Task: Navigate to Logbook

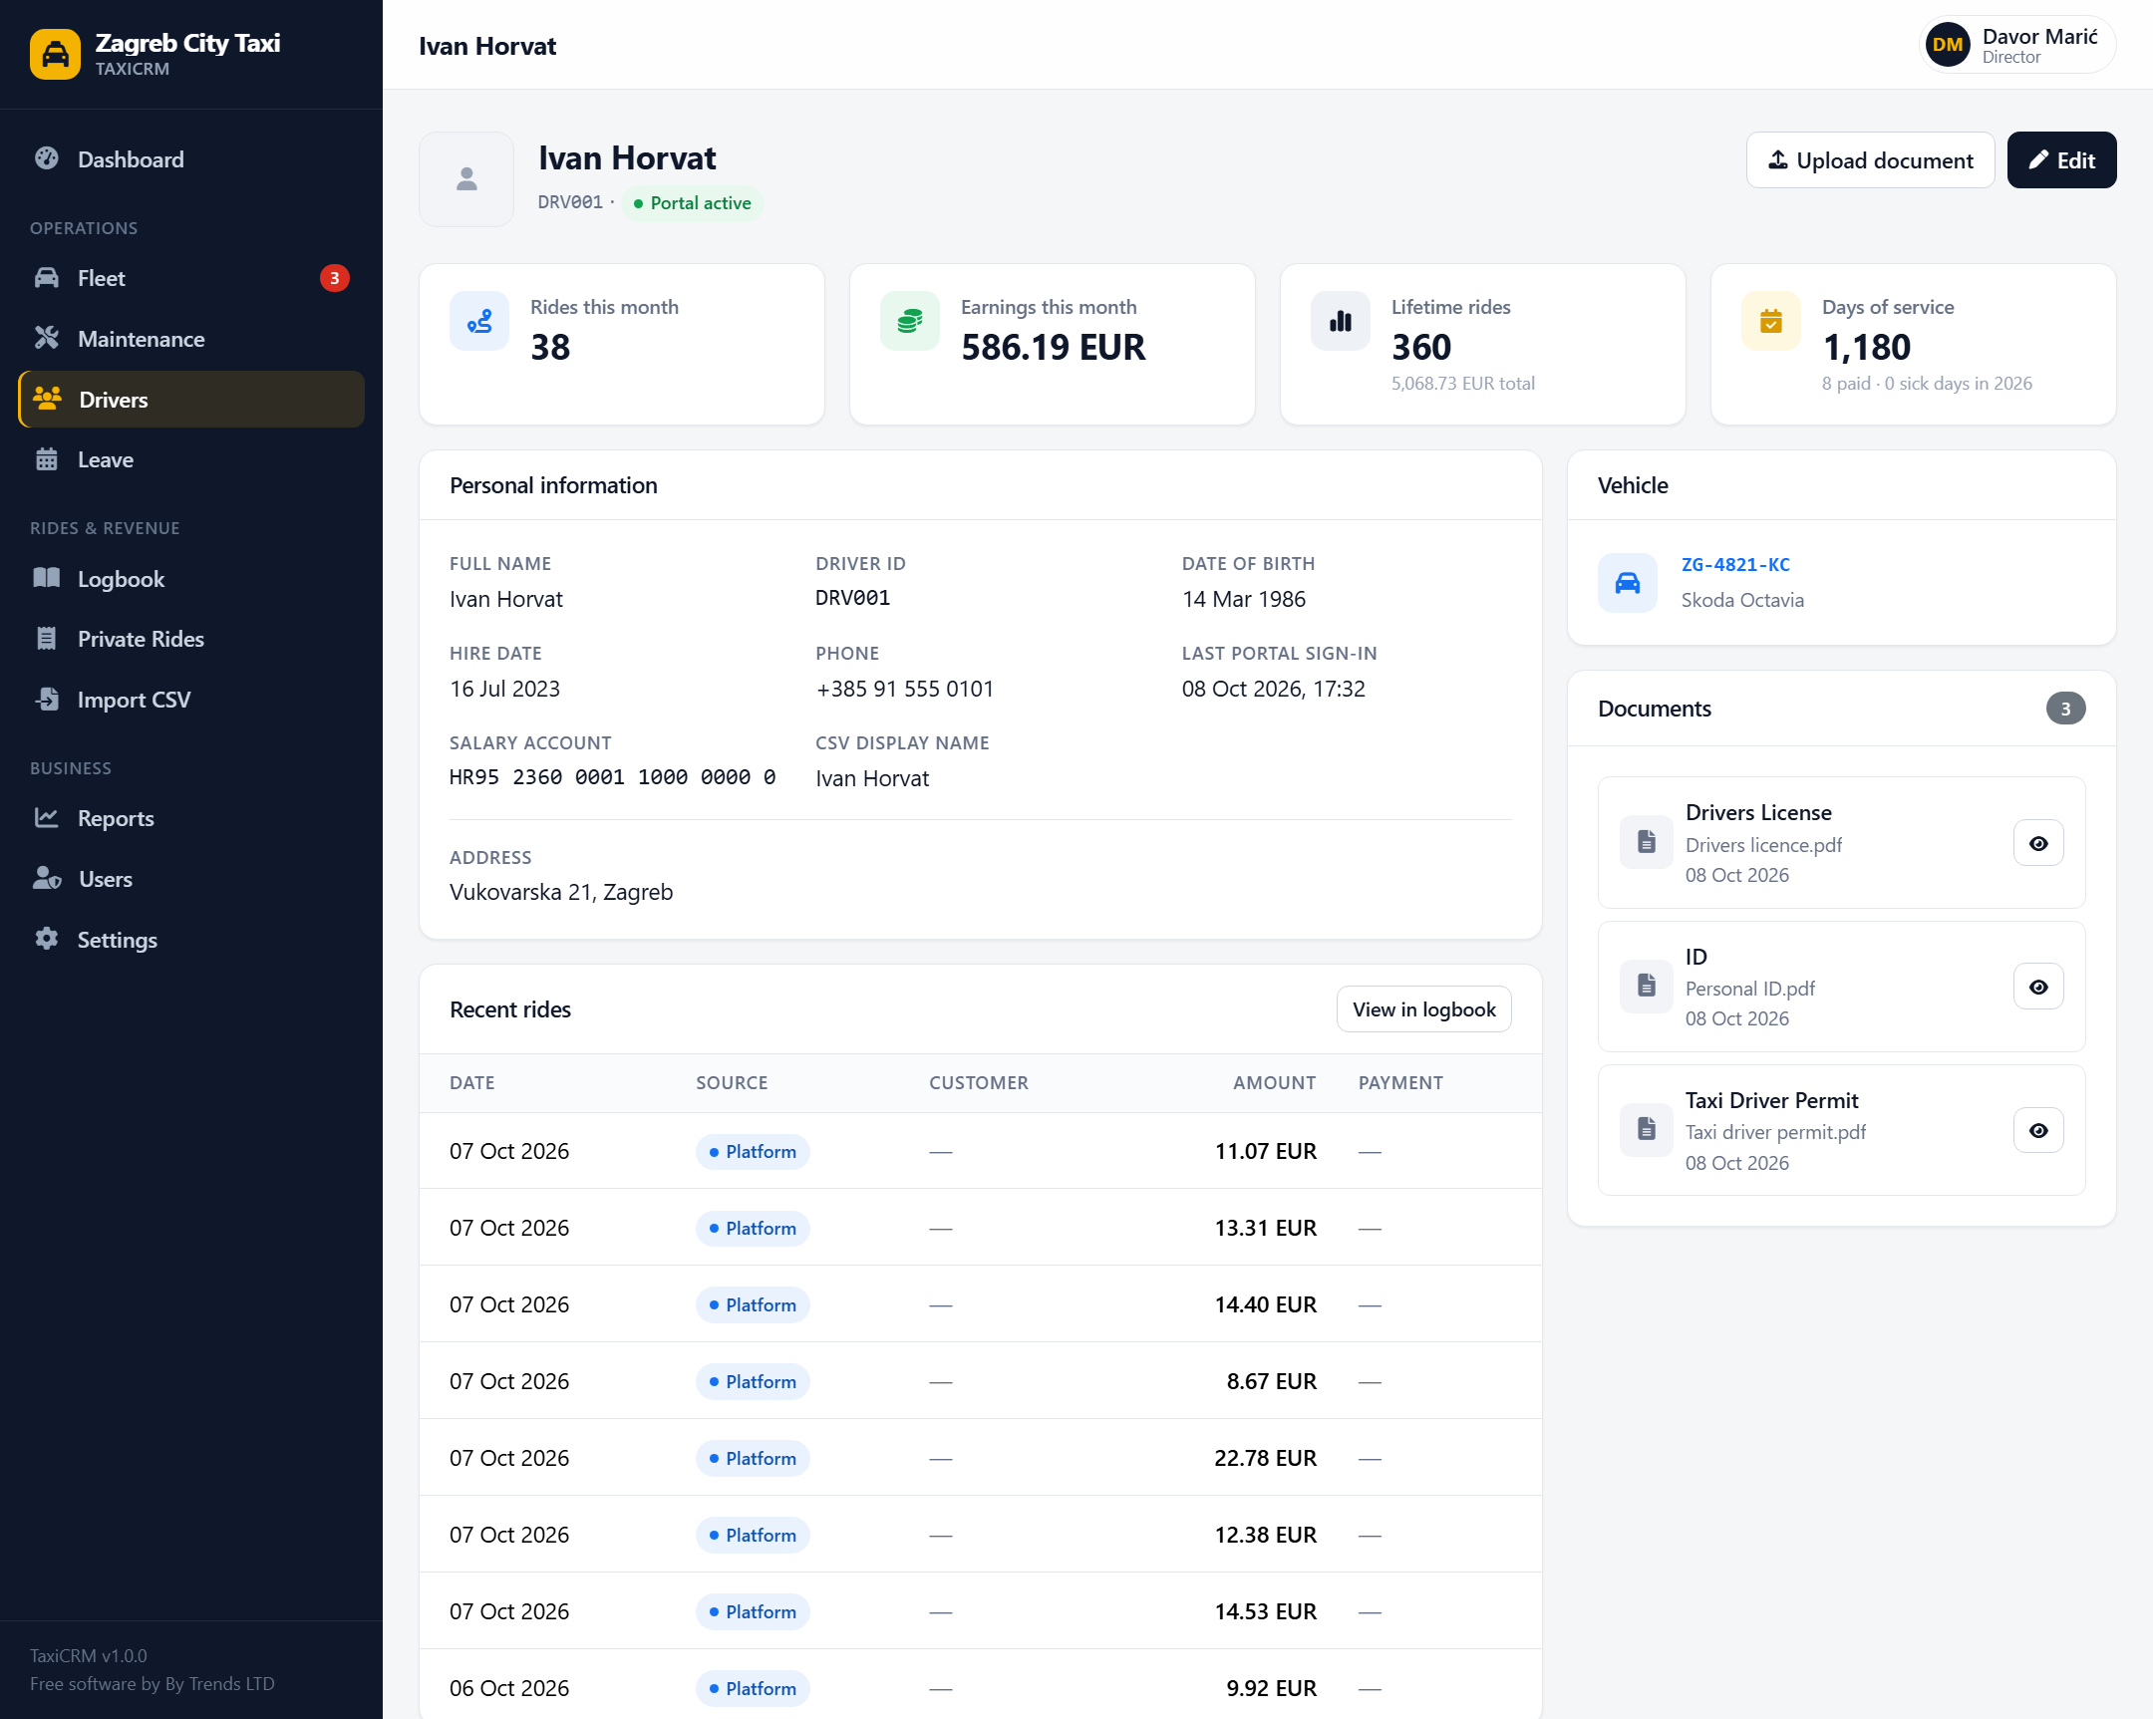Action: [190, 578]
